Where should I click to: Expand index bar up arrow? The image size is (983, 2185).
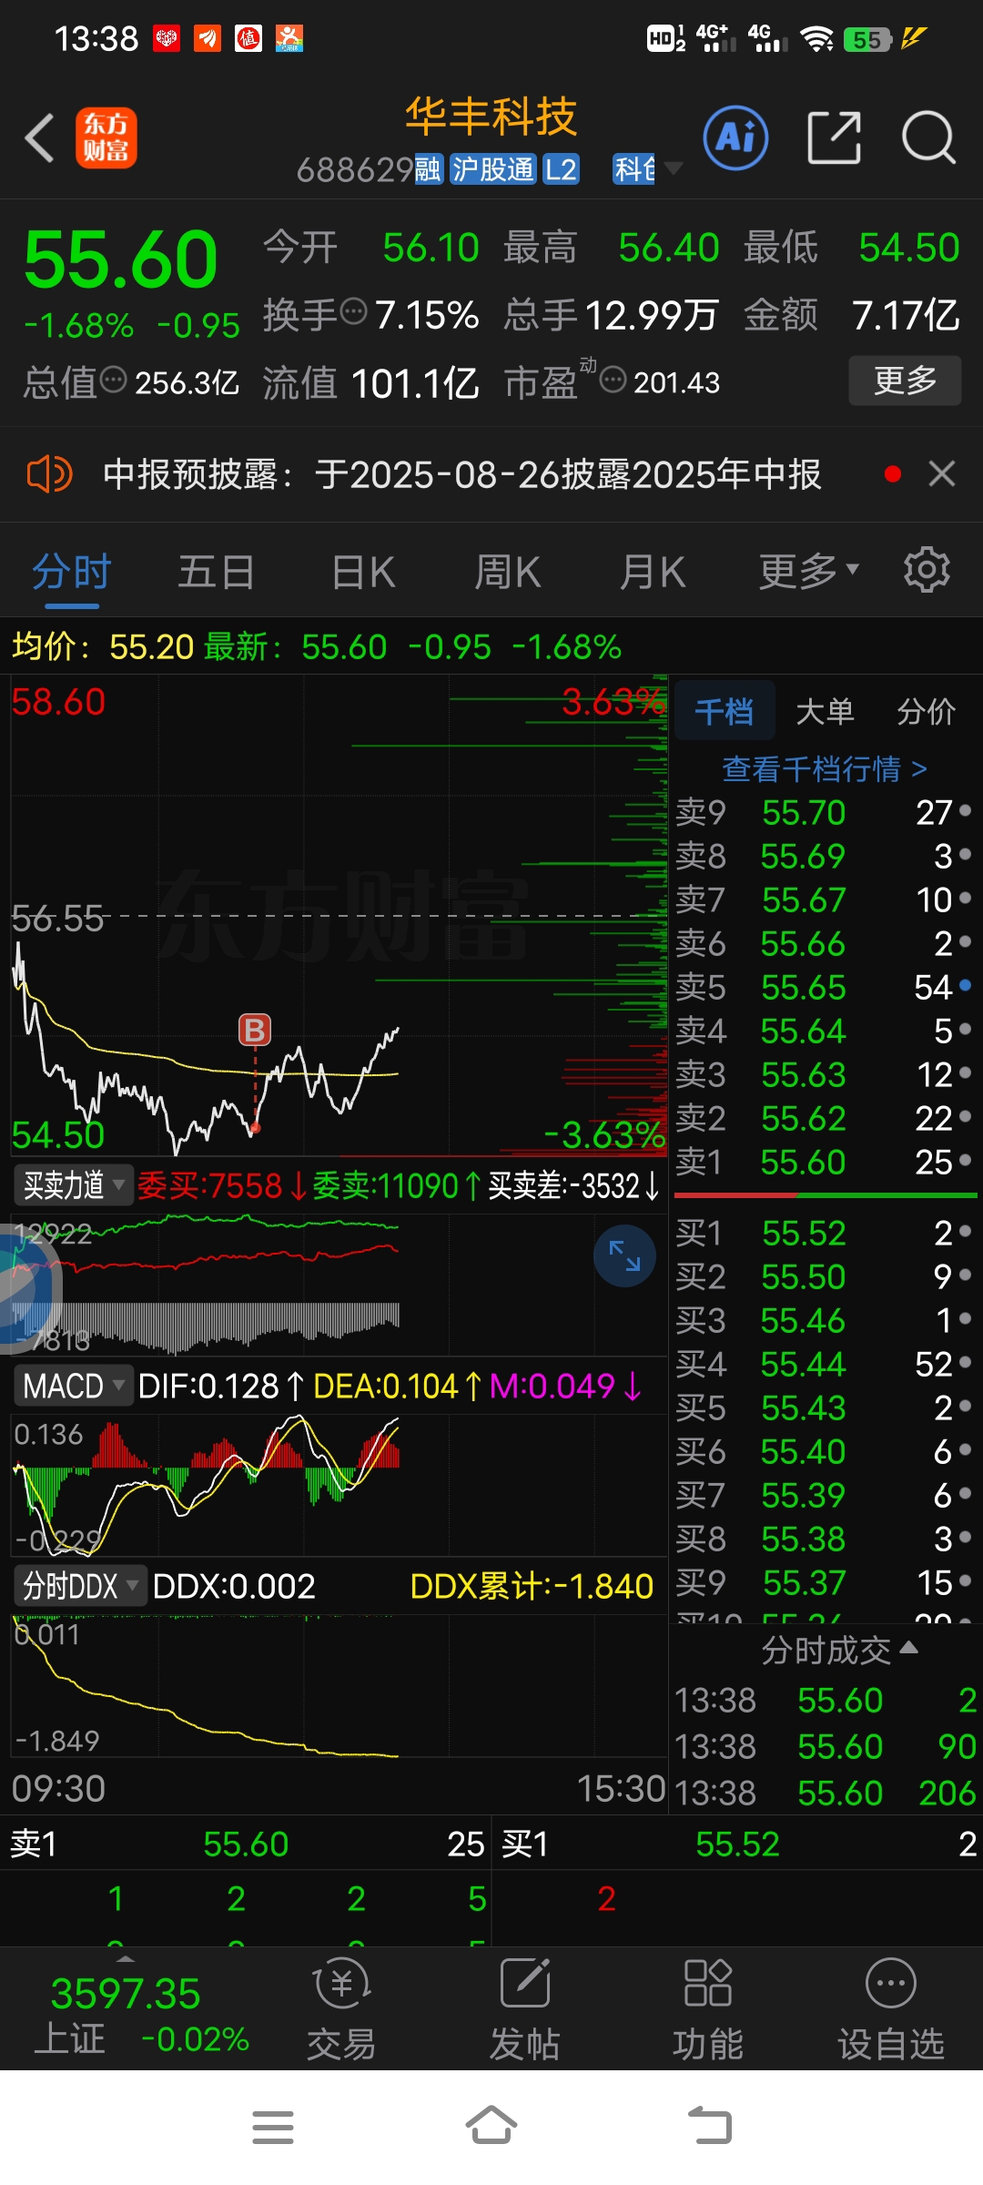[127, 1958]
